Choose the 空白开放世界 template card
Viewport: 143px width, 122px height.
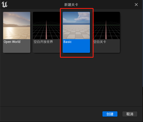tap(47, 32)
